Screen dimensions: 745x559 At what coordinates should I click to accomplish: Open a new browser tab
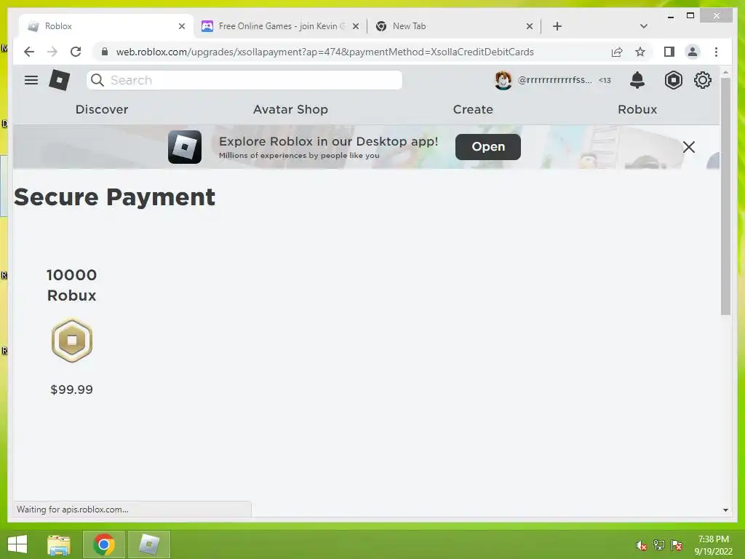(x=557, y=26)
